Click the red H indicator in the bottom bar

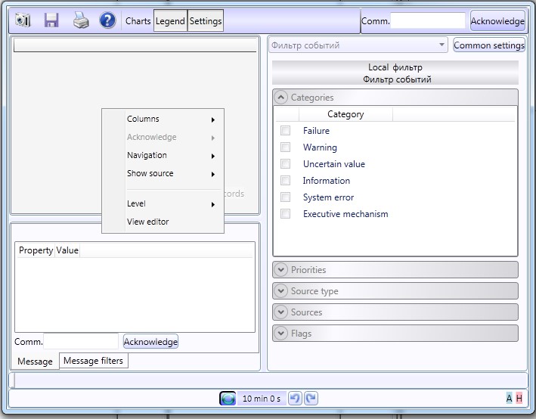click(x=519, y=399)
